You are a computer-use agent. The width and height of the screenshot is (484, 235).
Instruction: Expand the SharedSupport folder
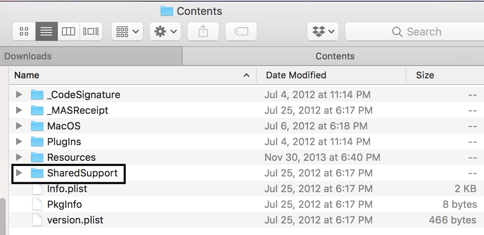(x=19, y=173)
